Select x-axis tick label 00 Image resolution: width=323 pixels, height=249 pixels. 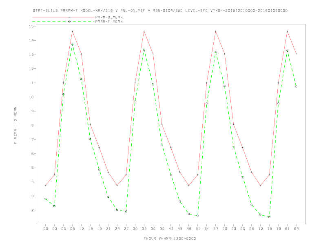(46, 229)
